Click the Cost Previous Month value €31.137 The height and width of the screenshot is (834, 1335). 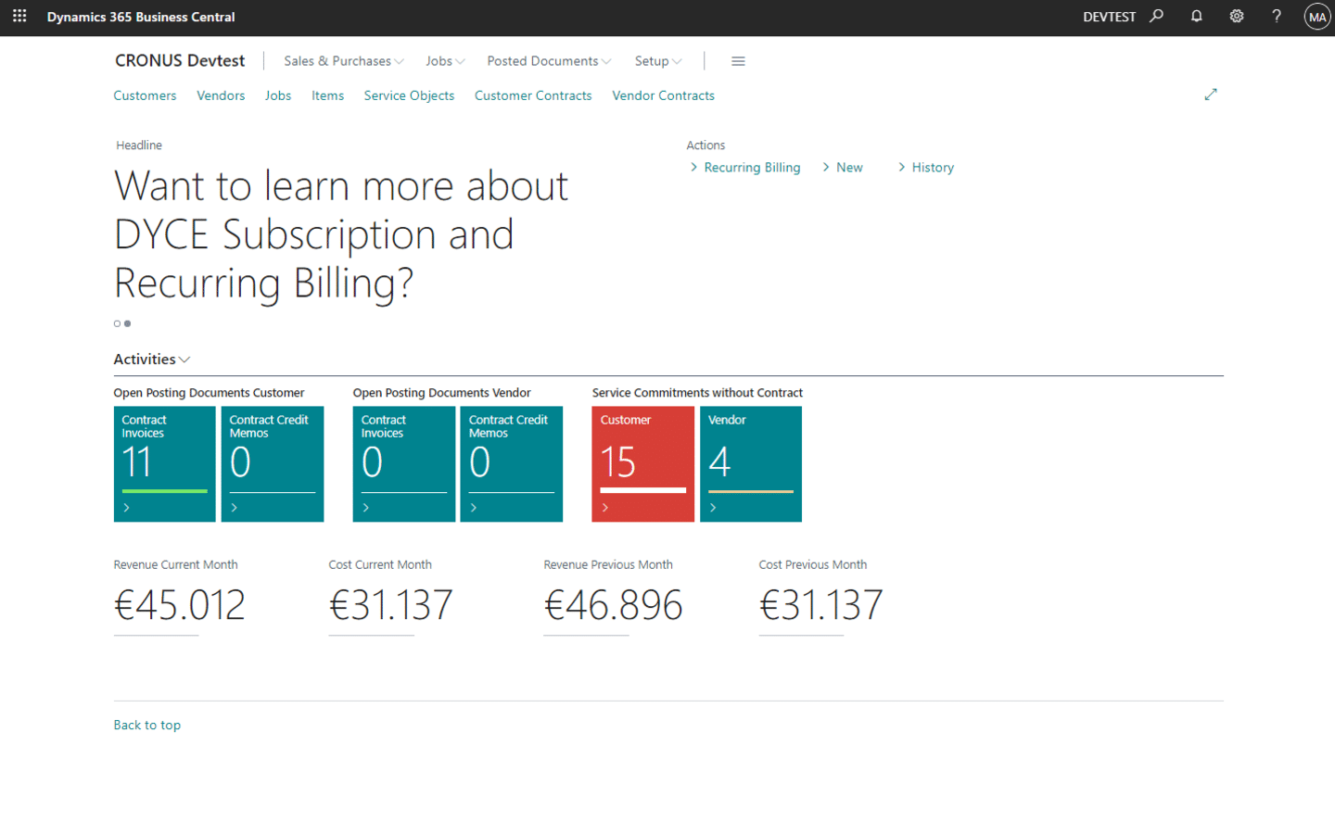(820, 605)
